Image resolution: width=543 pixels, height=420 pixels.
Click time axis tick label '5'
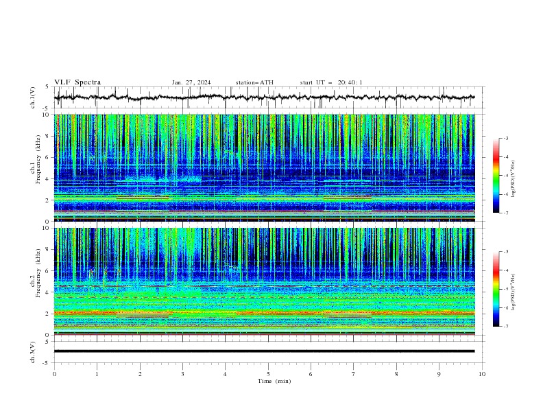click(268, 374)
